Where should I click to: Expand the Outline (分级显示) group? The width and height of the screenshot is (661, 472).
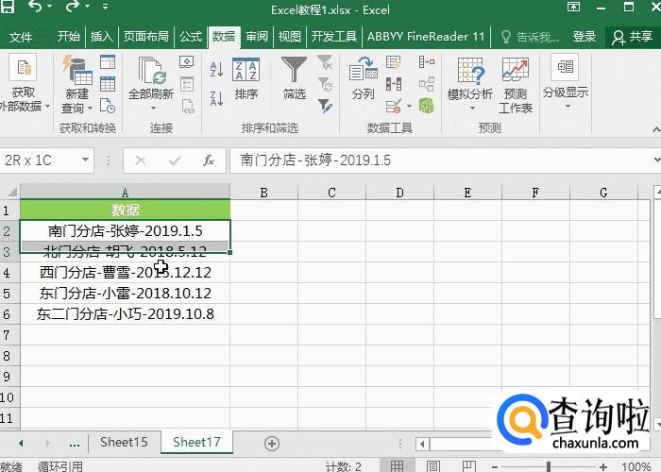(x=565, y=83)
